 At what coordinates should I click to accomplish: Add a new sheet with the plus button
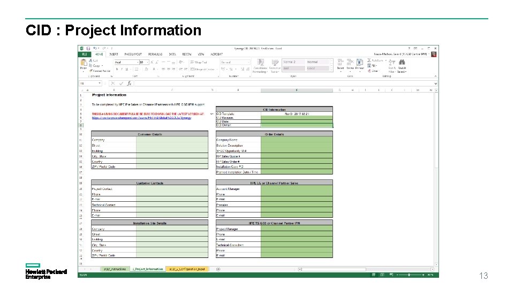(x=218, y=269)
